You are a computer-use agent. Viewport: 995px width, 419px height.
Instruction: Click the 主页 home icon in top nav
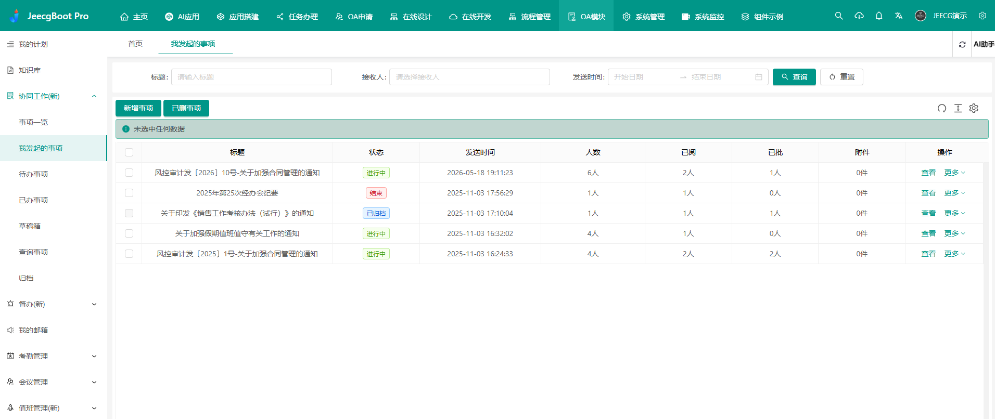(124, 17)
